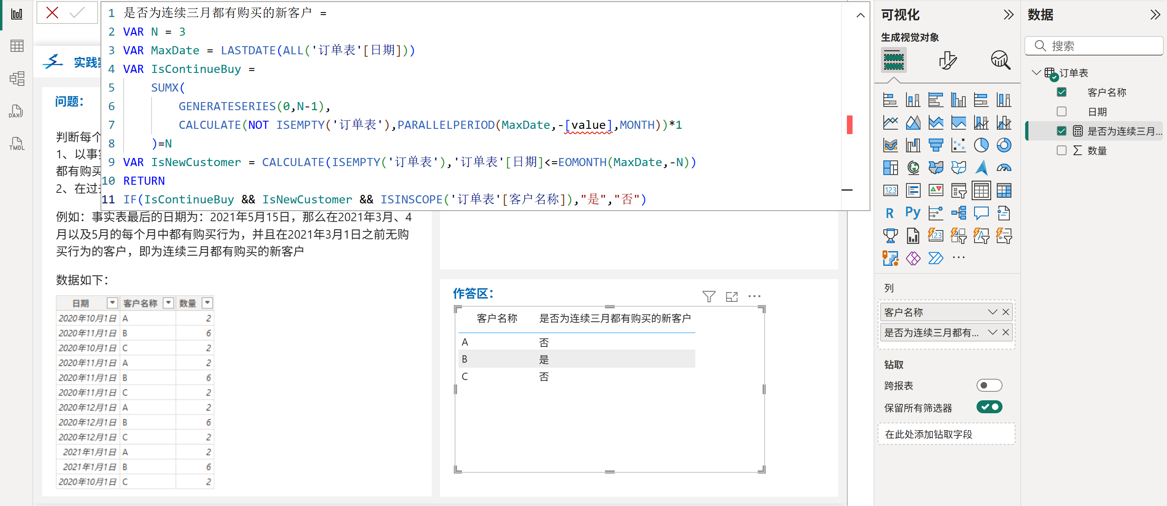Remove 是否为连续三月都有 field from columns
The width and height of the screenshot is (1167, 506).
(x=1006, y=333)
